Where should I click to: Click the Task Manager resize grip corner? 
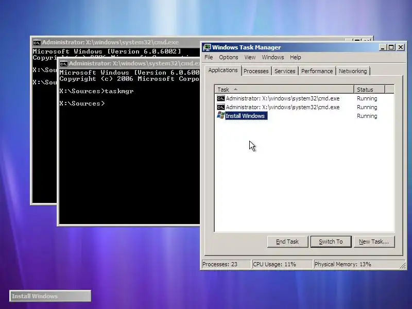[x=403, y=265]
